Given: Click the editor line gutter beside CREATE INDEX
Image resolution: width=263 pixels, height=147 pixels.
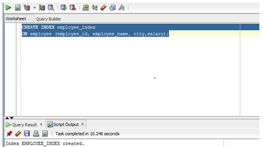Looking at the screenshot, I should coord(10,27).
